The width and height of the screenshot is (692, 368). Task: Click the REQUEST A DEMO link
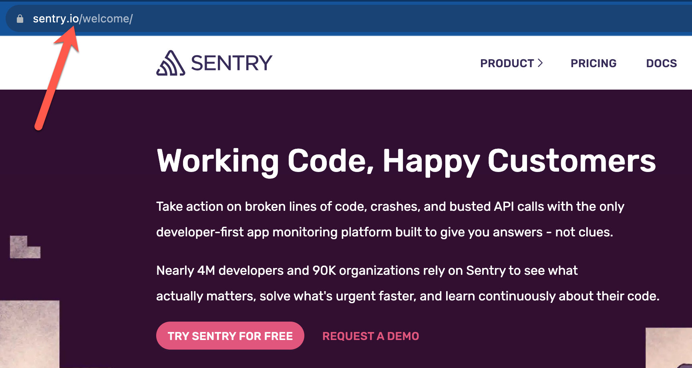click(371, 336)
